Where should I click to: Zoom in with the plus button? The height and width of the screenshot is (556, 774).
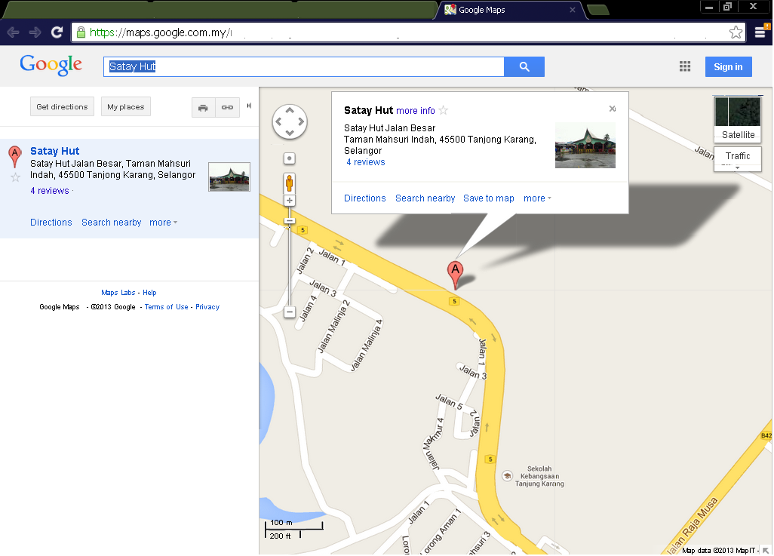point(290,201)
